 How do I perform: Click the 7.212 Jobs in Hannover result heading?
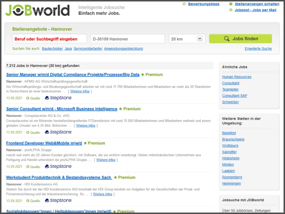(43, 66)
